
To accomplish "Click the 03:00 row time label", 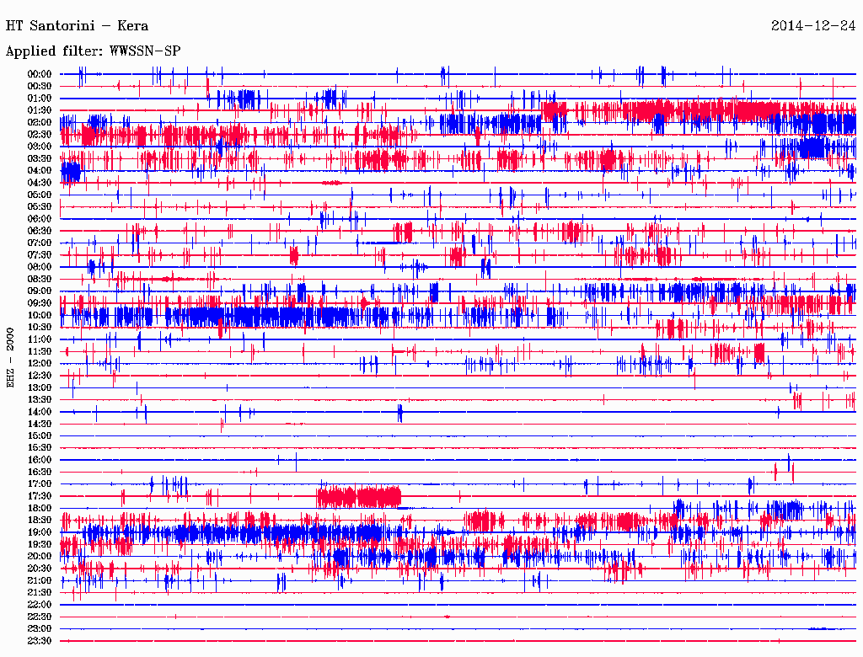I will pyautogui.click(x=40, y=147).
